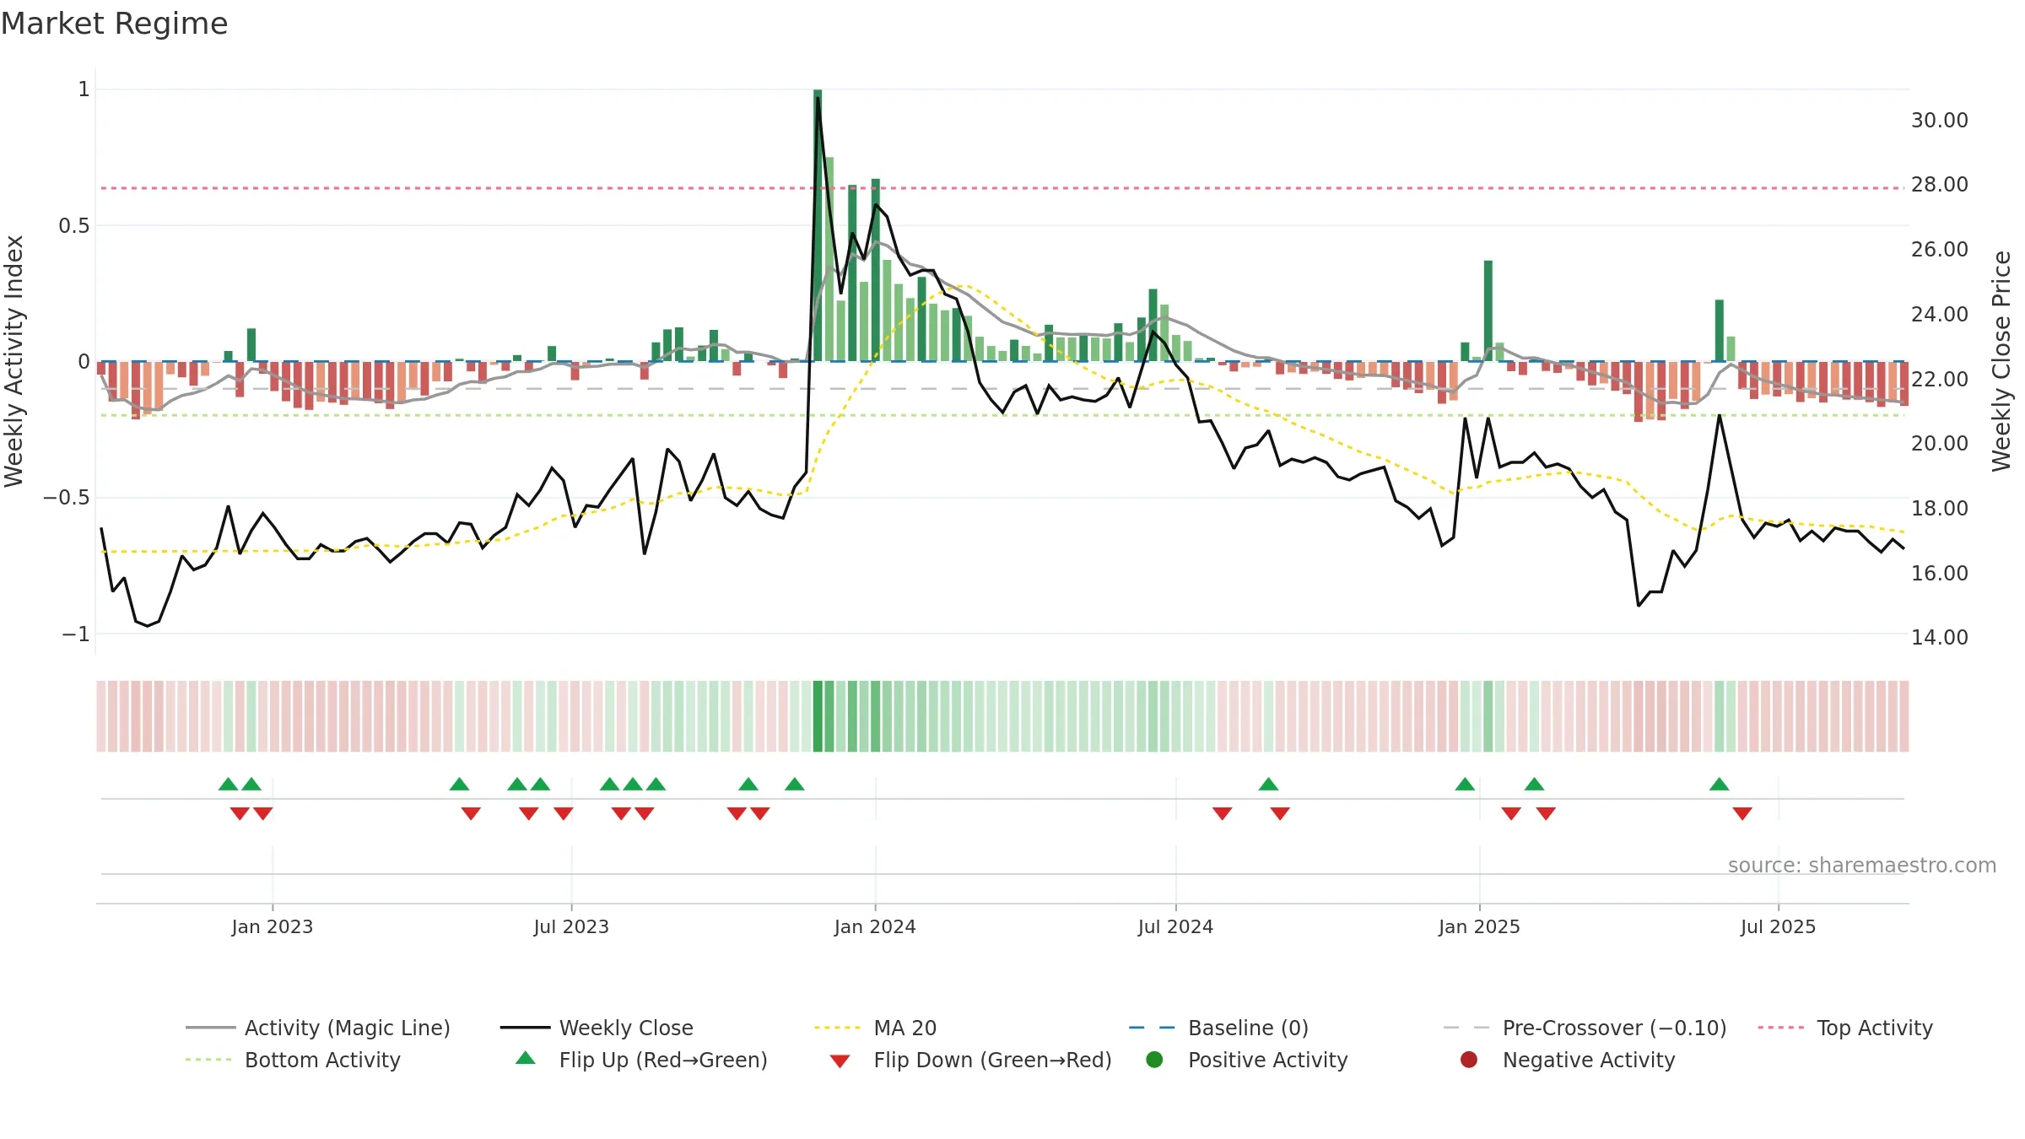Image resolution: width=2025 pixels, height=1139 pixels.
Task: Click the 0.5 activity axis label
Action: [x=74, y=225]
